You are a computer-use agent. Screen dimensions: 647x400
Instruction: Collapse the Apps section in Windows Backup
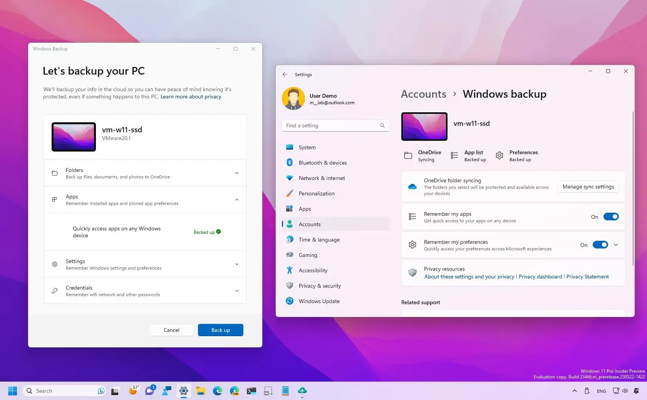pyautogui.click(x=237, y=200)
